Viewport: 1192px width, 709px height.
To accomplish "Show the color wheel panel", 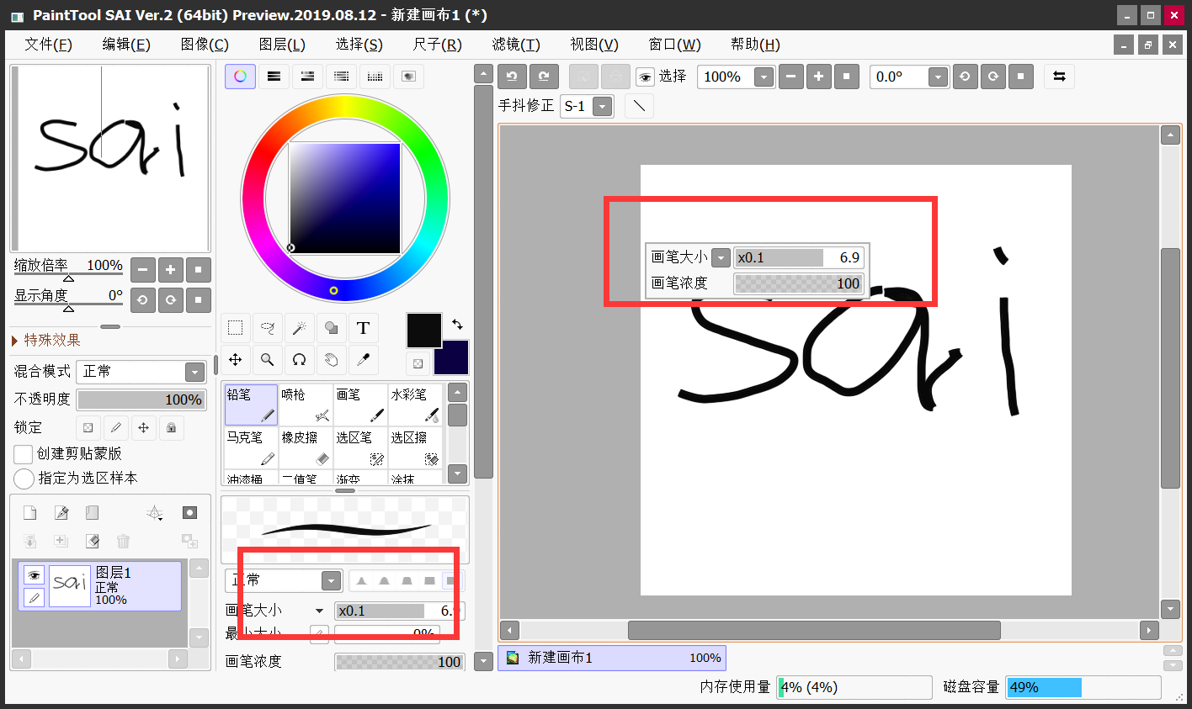I will click(240, 77).
